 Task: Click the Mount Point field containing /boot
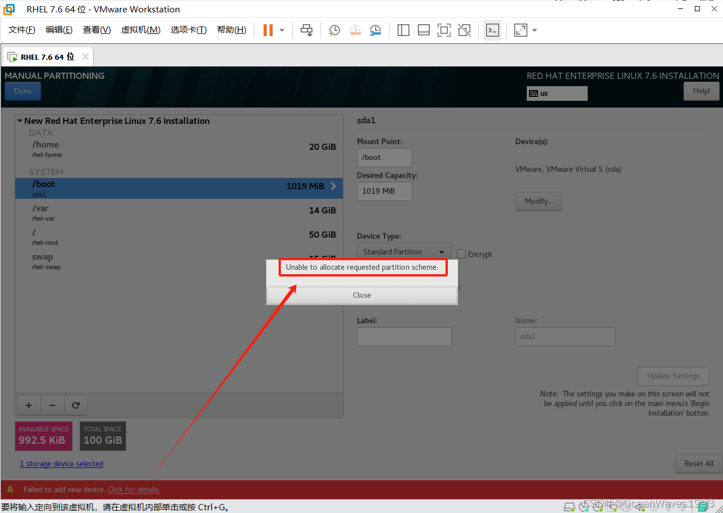coord(385,158)
